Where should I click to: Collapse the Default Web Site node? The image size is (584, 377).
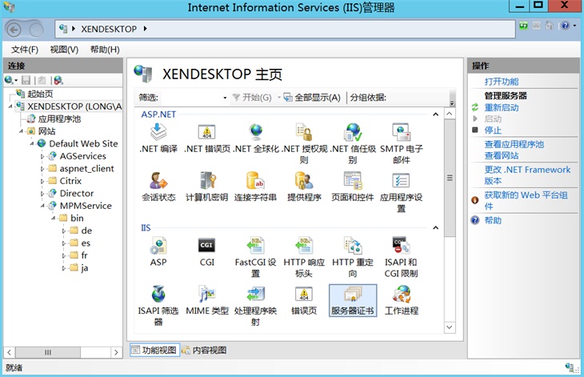point(32,144)
